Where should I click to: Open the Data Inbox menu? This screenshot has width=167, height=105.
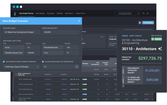click(69, 13)
